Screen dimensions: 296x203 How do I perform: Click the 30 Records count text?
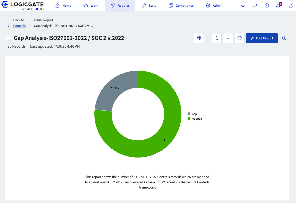pyautogui.click(x=16, y=46)
